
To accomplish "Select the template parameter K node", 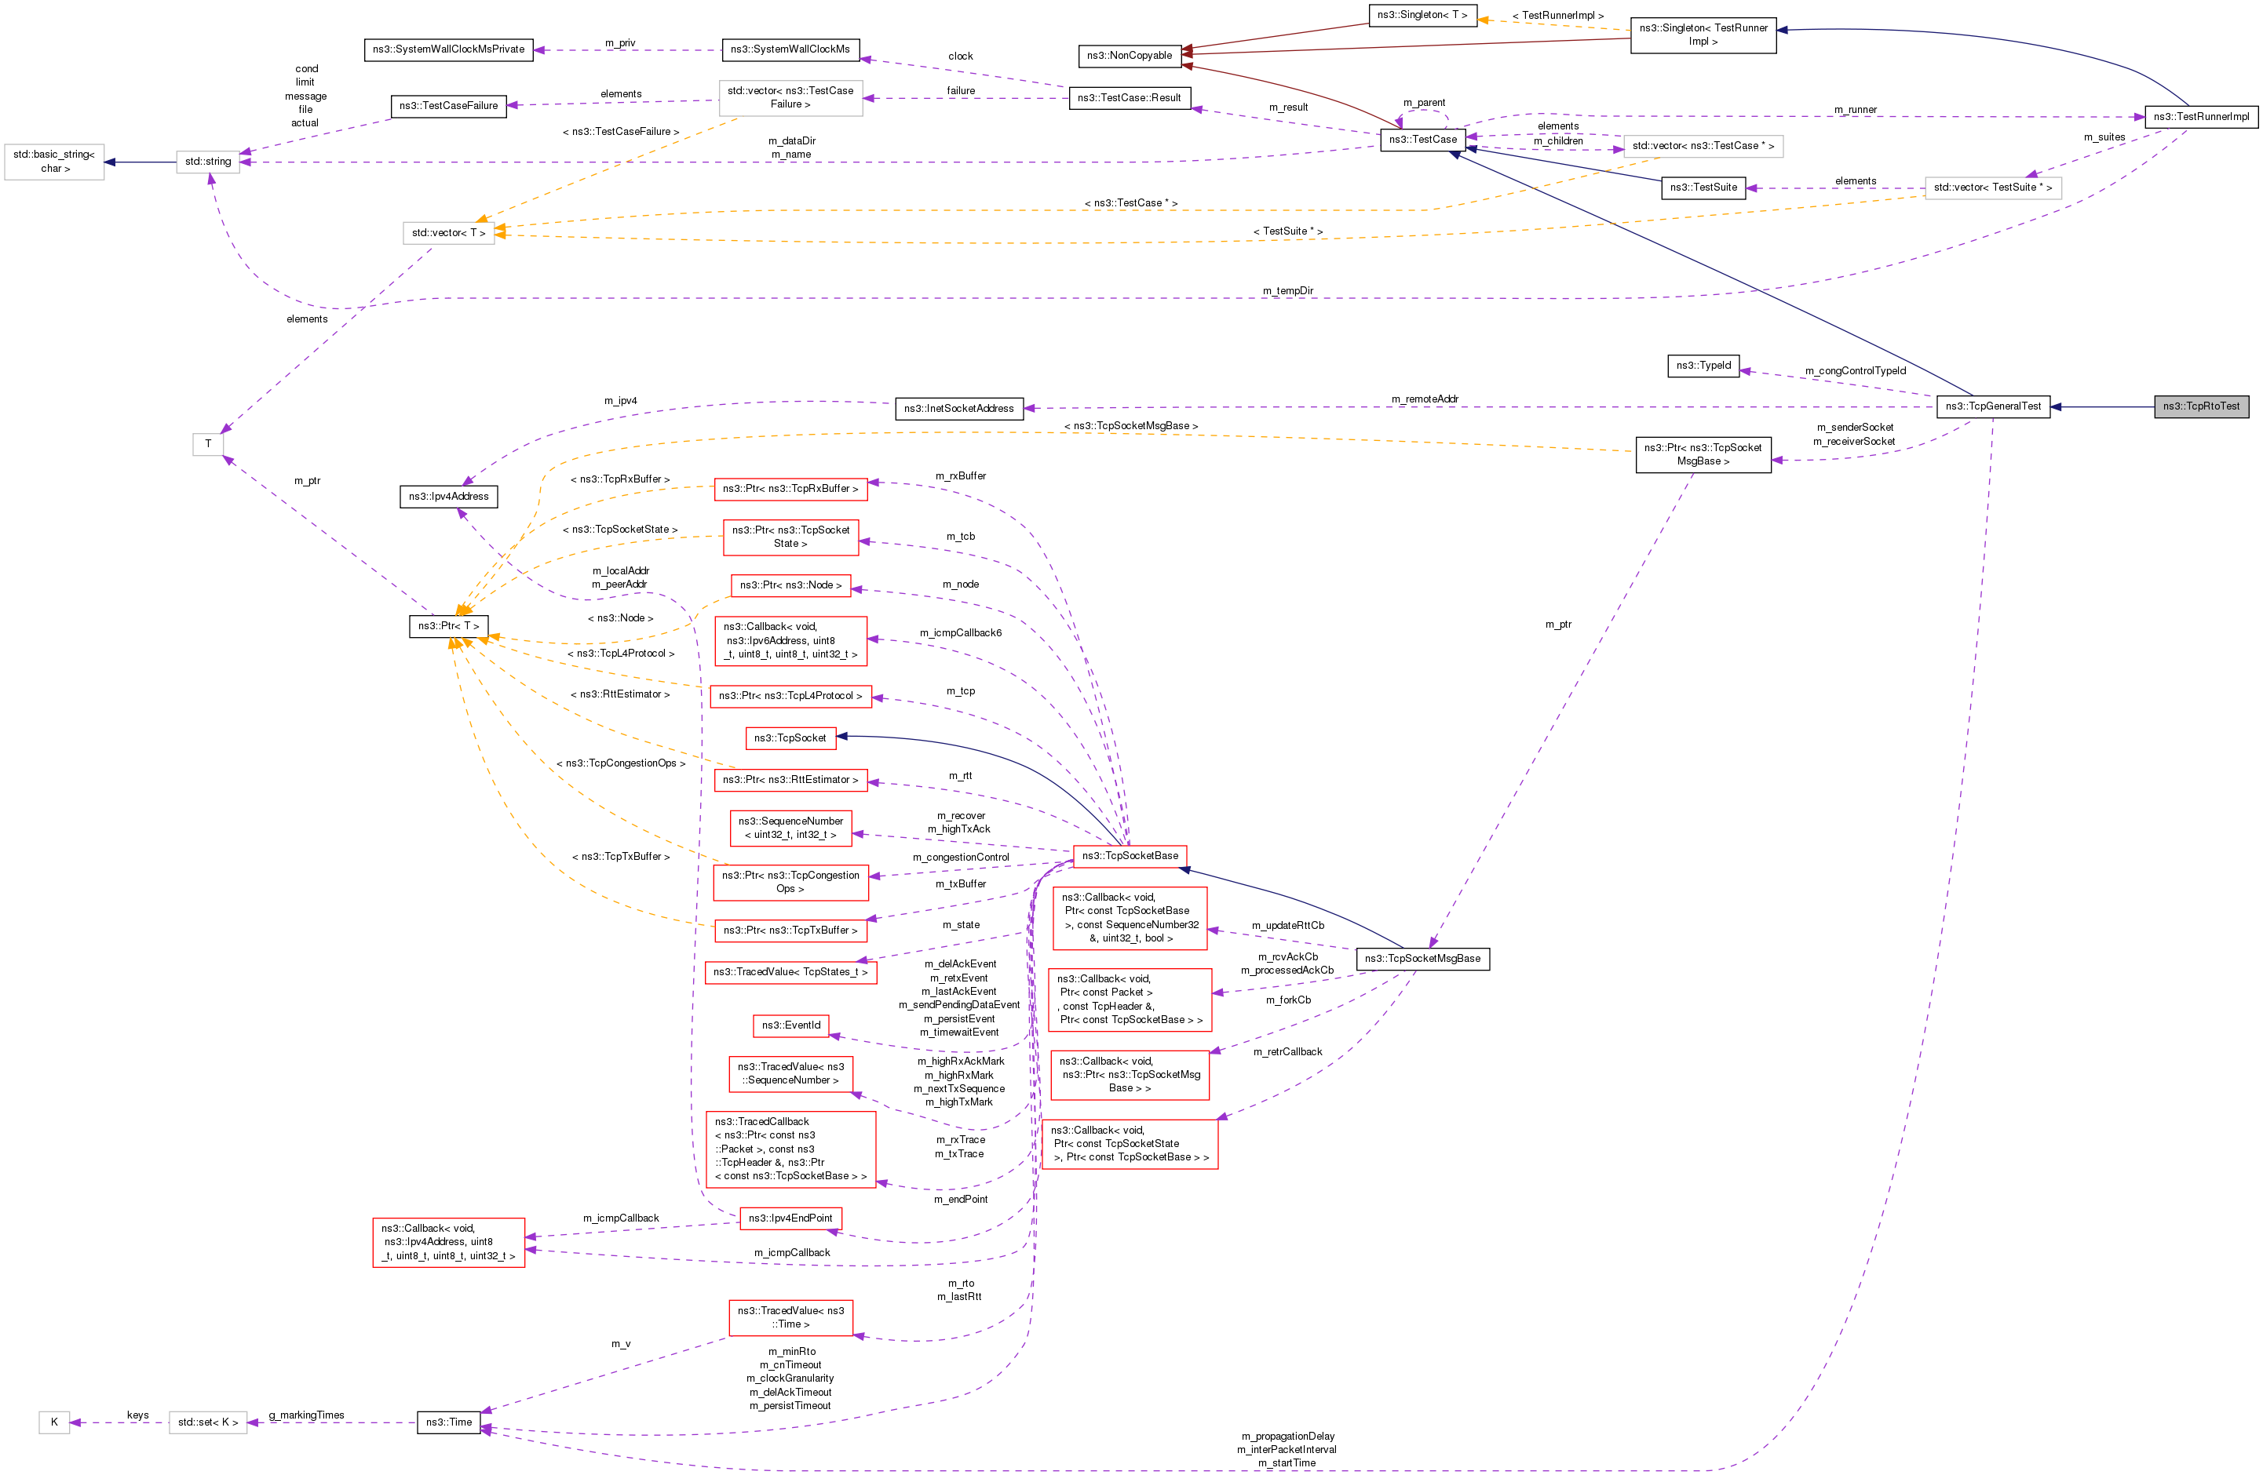I will [54, 1422].
